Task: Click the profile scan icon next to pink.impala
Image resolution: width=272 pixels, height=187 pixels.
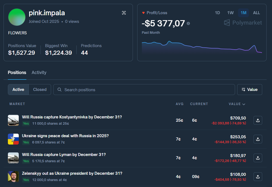Action: [x=124, y=13]
